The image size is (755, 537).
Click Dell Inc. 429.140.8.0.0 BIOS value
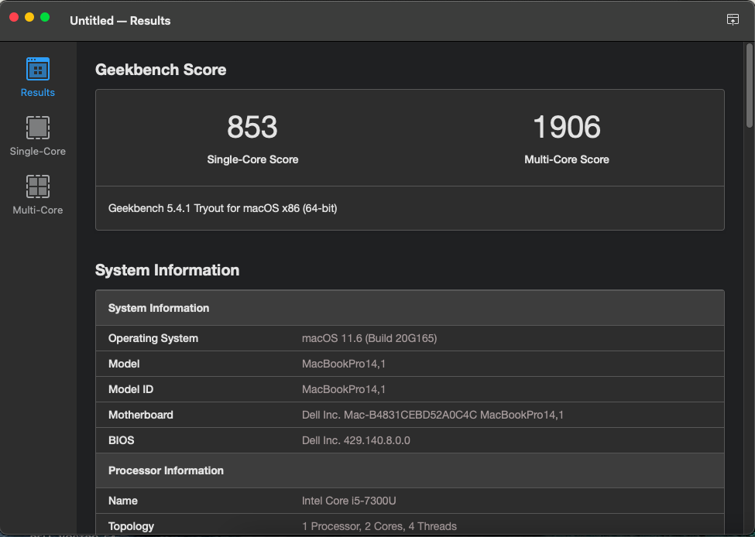356,440
